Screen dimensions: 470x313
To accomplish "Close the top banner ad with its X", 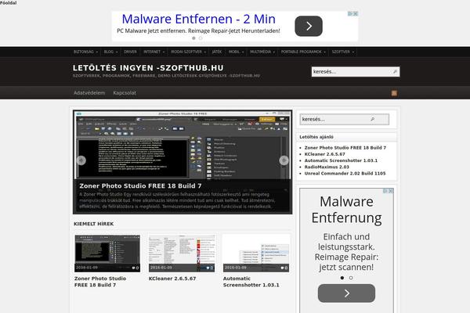I will tap(356, 14).
